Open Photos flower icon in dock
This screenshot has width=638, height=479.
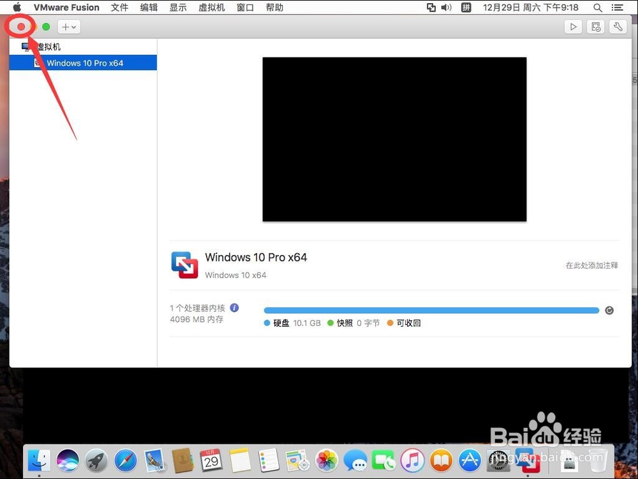(x=326, y=461)
